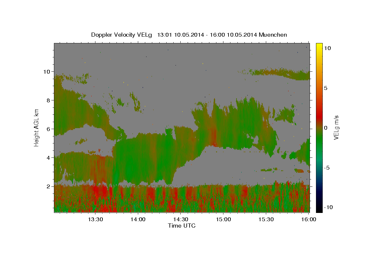Click the 16:00 time tick label
The width and height of the screenshot is (383, 255).
(x=309, y=219)
